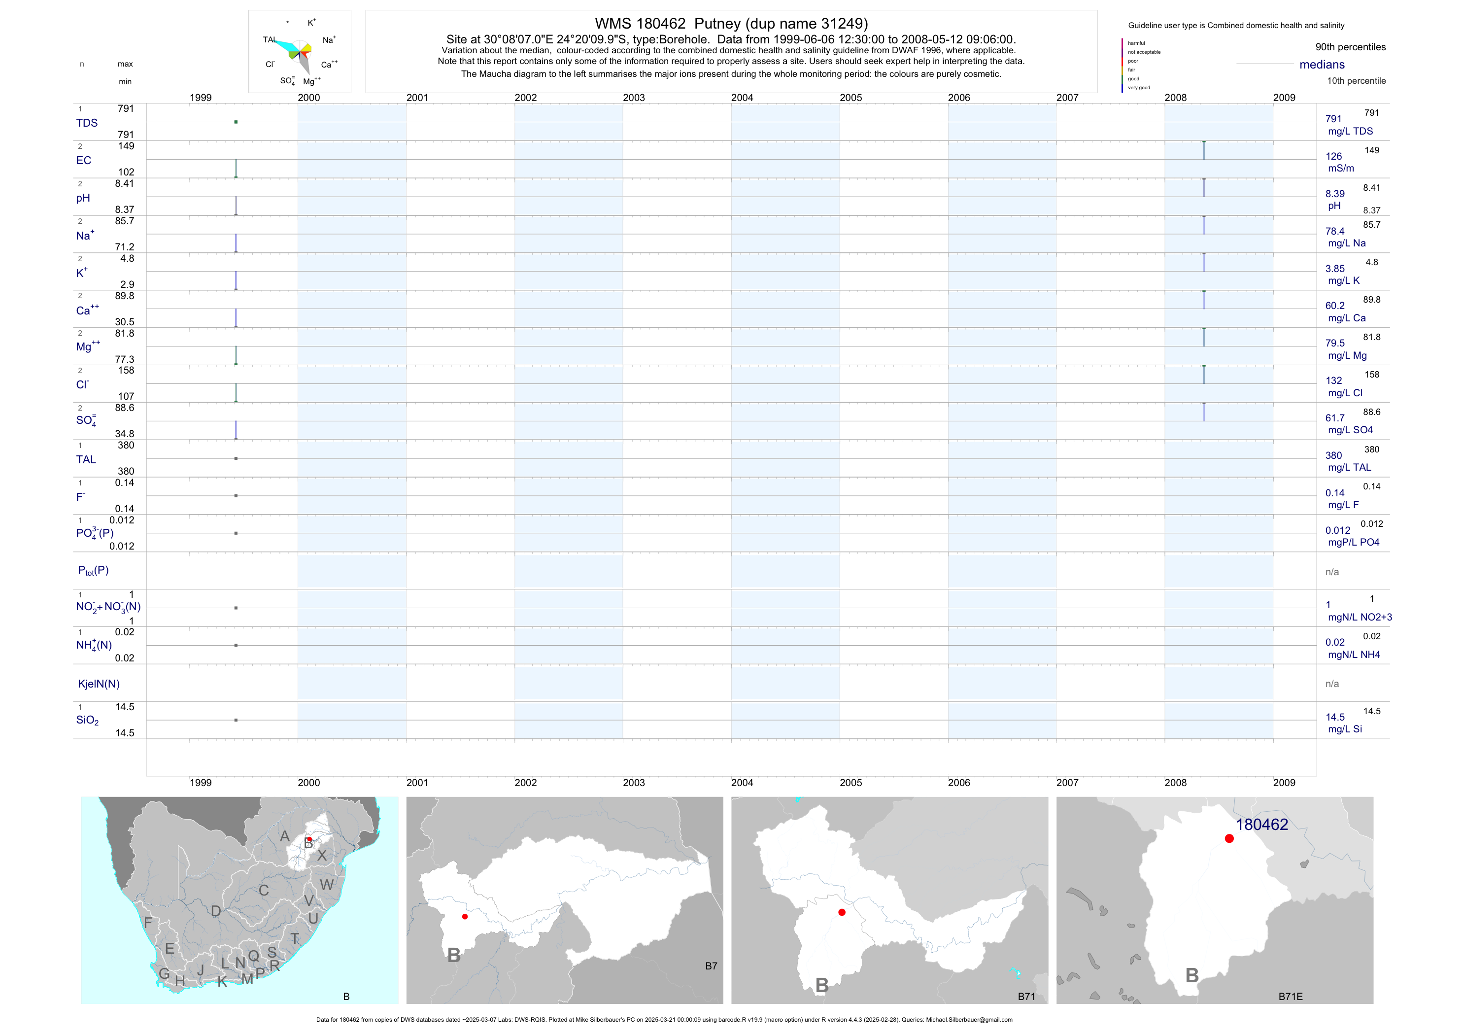Viewport: 1463px width, 1035px height.
Task: Open the B71 catchment map
Action: click(x=889, y=900)
